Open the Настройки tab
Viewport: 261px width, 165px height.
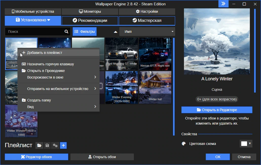click(147, 11)
